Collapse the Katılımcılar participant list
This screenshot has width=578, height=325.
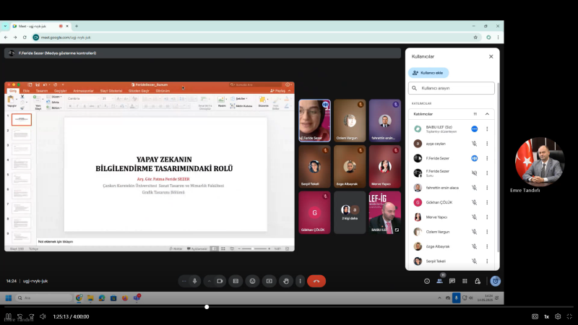(487, 113)
